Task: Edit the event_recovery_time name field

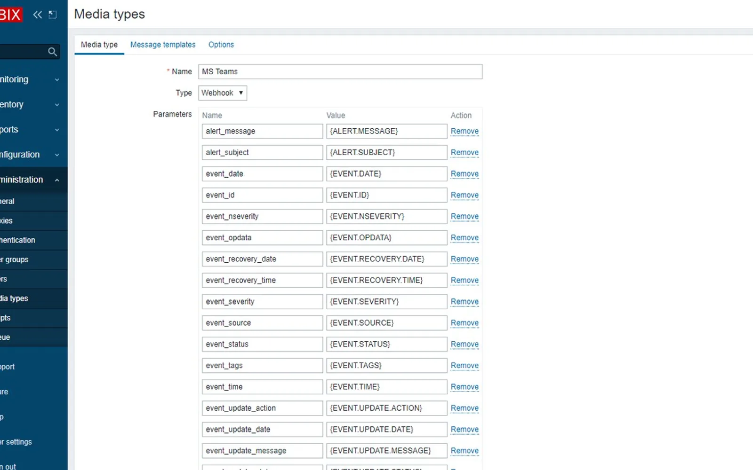Action: pyautogui.click(x=263, y=280)
